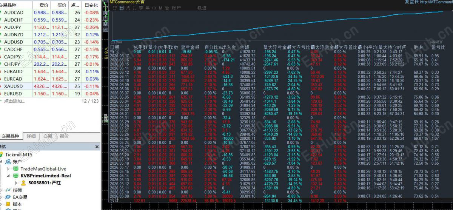Open the 账户 tab in MTCommander

(x=176, y=8)
